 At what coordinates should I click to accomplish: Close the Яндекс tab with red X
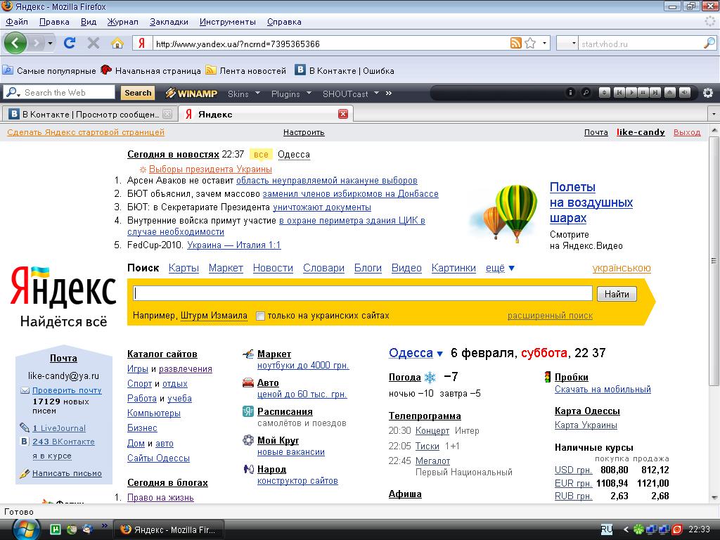[x=343, y=114]
